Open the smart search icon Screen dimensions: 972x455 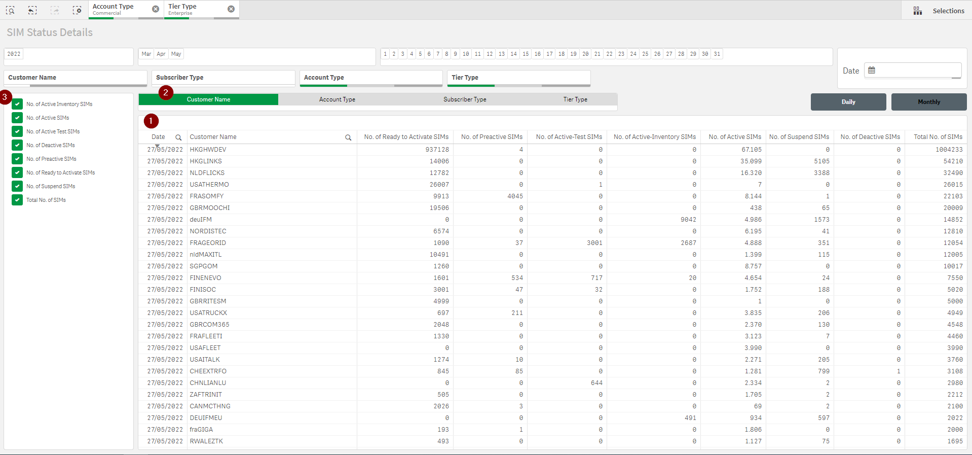pyautogui.click(x=10, y=10)
